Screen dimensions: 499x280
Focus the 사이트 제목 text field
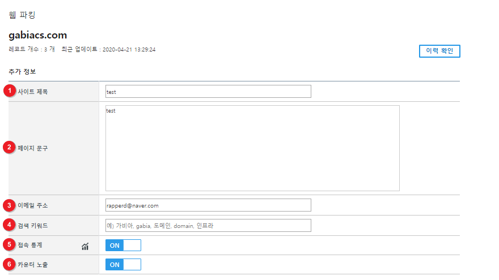click(x=208, y=92)
